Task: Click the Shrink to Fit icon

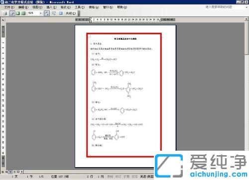Action: [54, 13]
